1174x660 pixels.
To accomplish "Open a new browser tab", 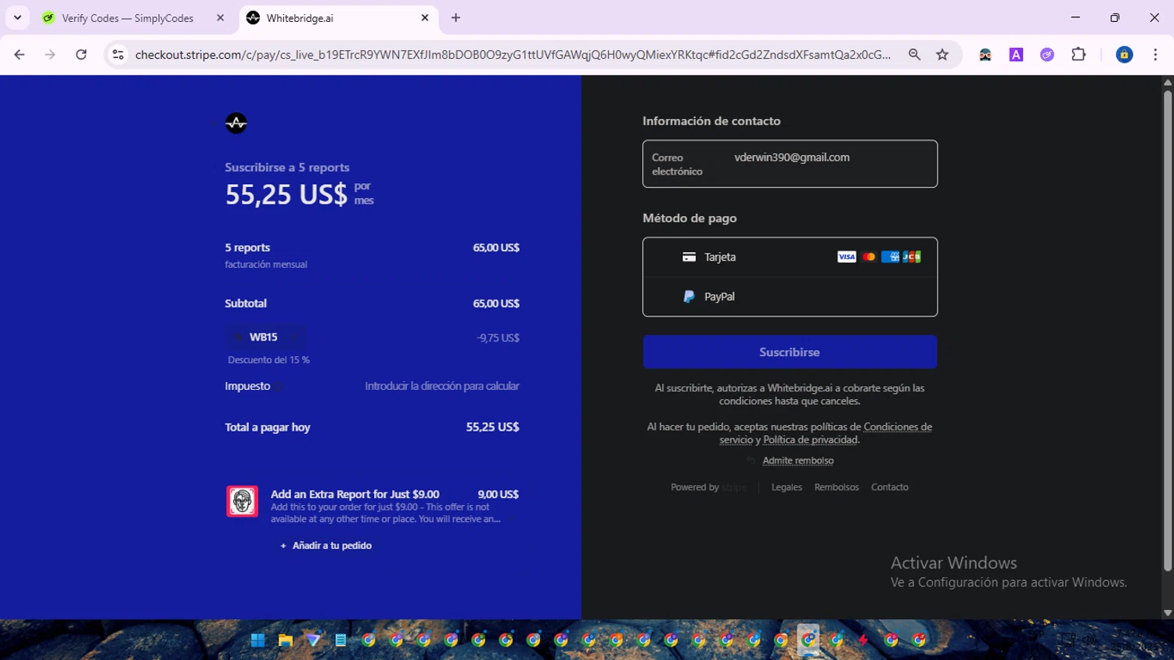I will (456, 18).
